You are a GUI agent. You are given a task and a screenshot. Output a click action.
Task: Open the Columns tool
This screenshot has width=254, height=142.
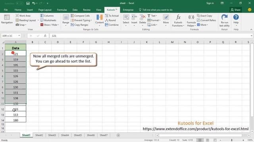click(x=47, y=16)
